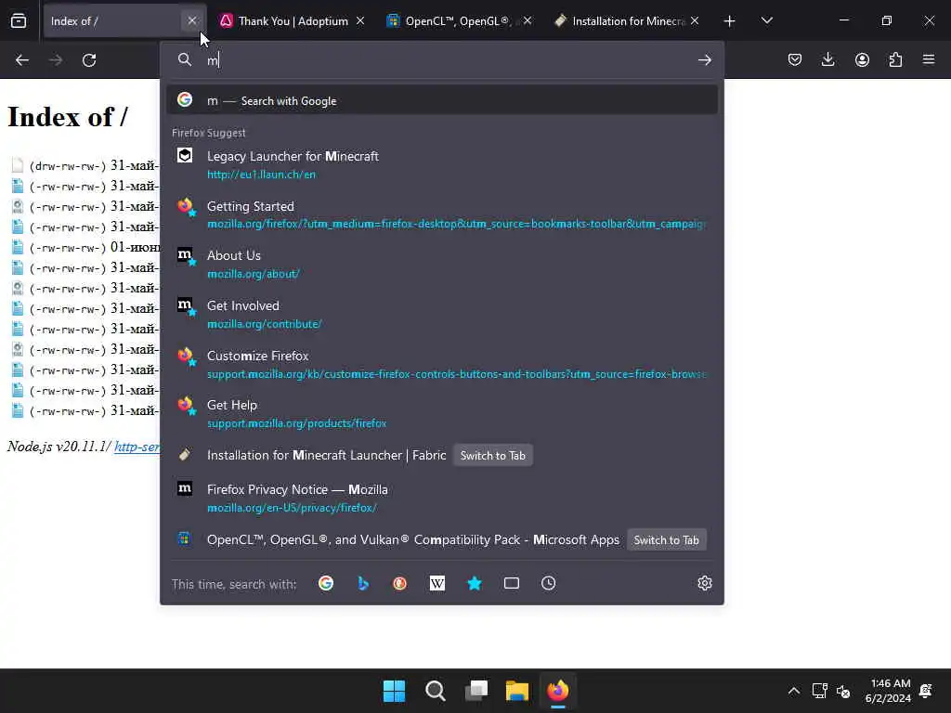This screenshot has width=951, height=713.
Task: Open the notifications bell icon
Action: (926, 691)
